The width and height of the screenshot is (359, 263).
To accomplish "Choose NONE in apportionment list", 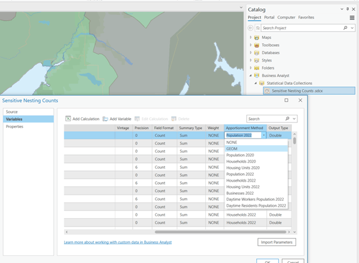I will pos(256,142).
